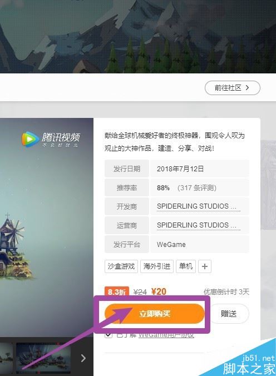
Task: Click the discounted price ¥20
Action: point(159,291)
